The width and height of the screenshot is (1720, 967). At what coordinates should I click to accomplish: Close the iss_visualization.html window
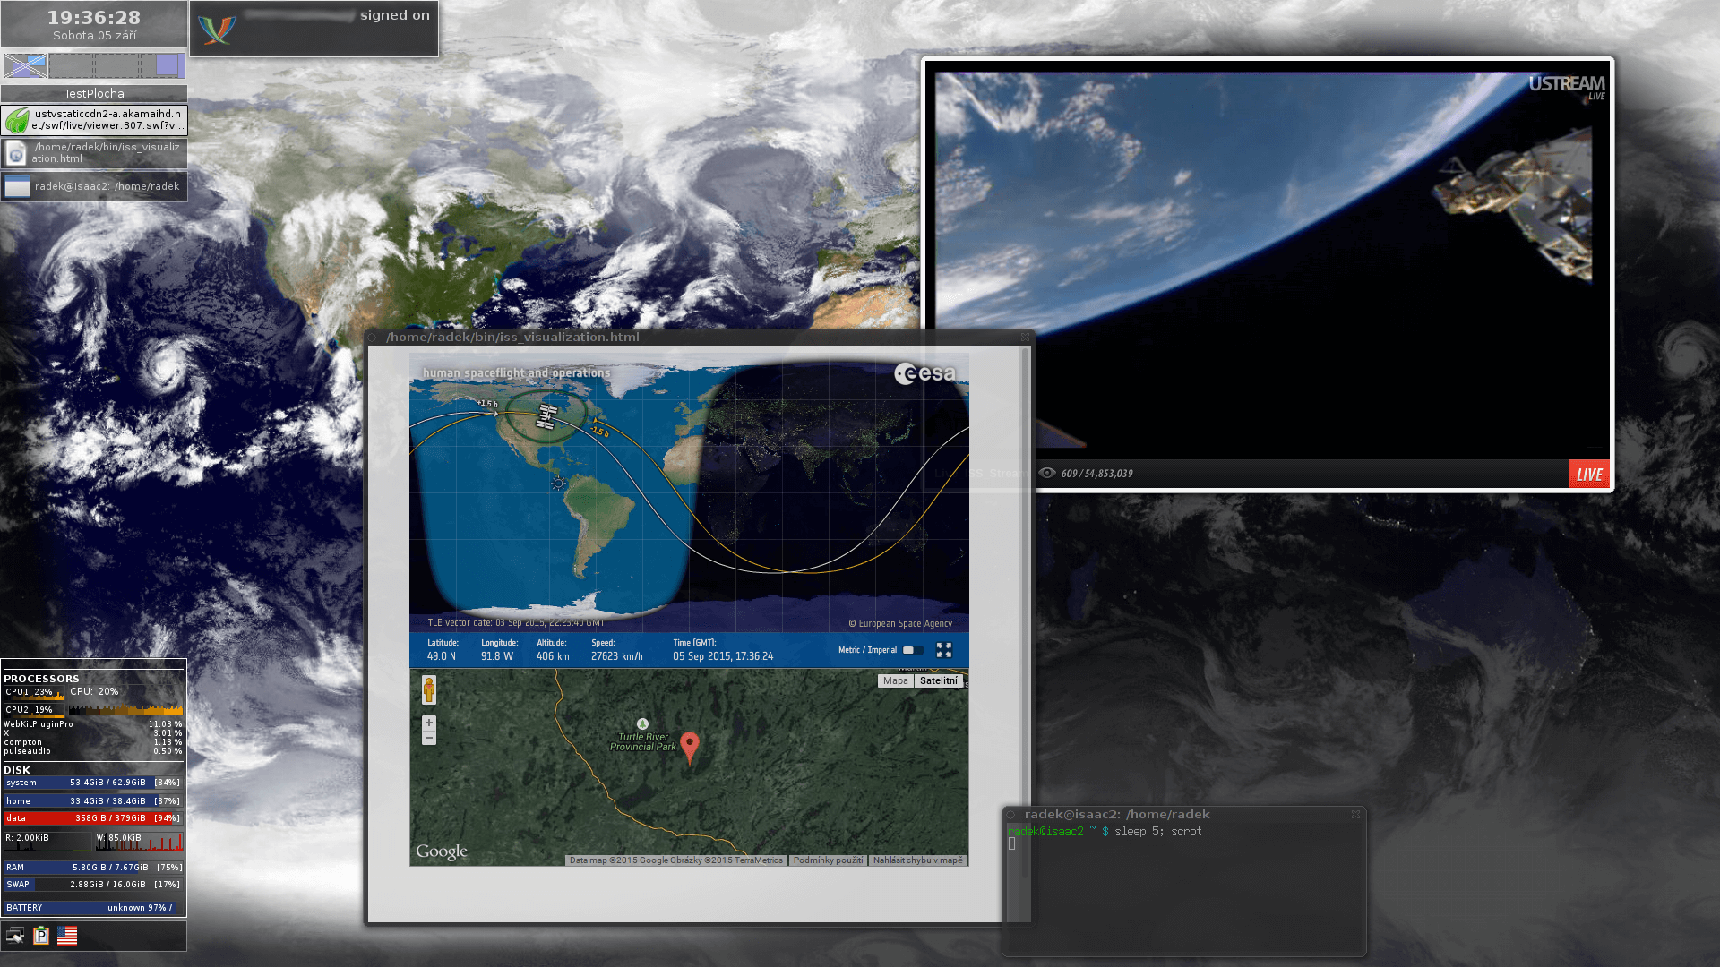1025,338
